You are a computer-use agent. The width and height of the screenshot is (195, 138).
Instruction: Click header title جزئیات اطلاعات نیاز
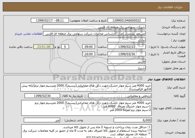tap(170, 7)
